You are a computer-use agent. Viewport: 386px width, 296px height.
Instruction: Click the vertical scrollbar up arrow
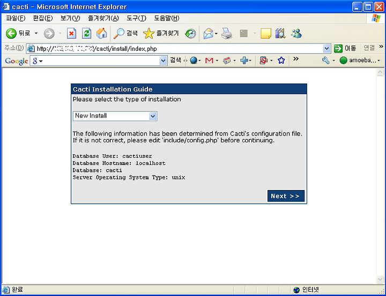coord(380,72)
